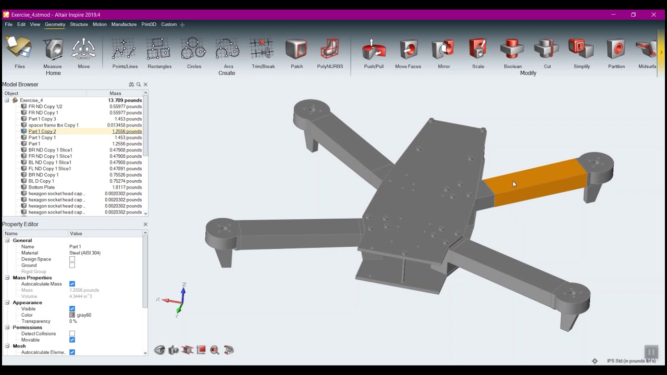The width and height of the screenshot is (667, 375).
Task: Switch to the Motion ribbon tab
Action: pyautogui.click(x=100, y=24)
